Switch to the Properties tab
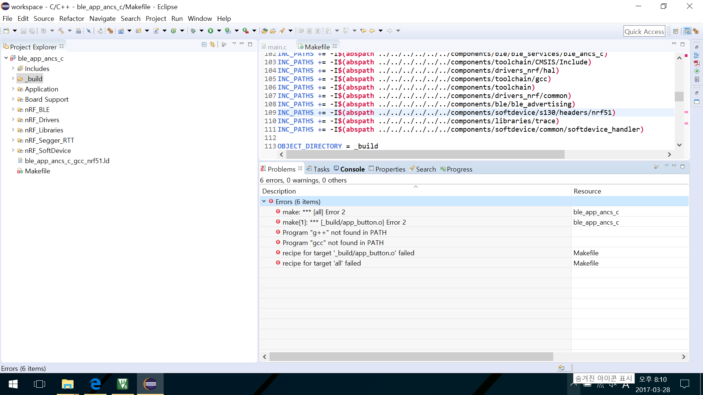 (387, 169)
